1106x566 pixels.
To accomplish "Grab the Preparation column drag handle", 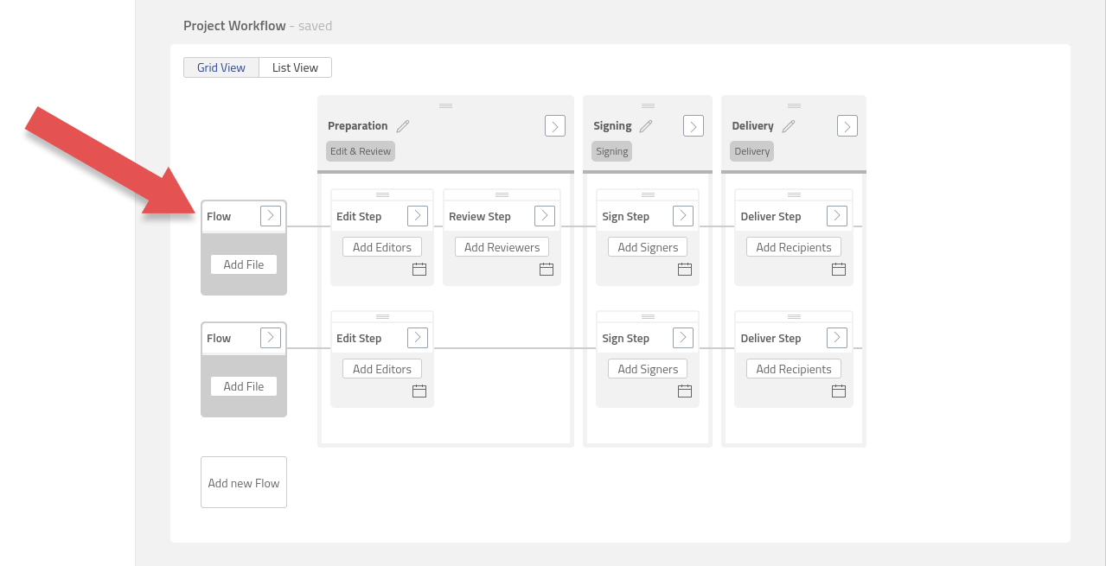I will point(445,105).
